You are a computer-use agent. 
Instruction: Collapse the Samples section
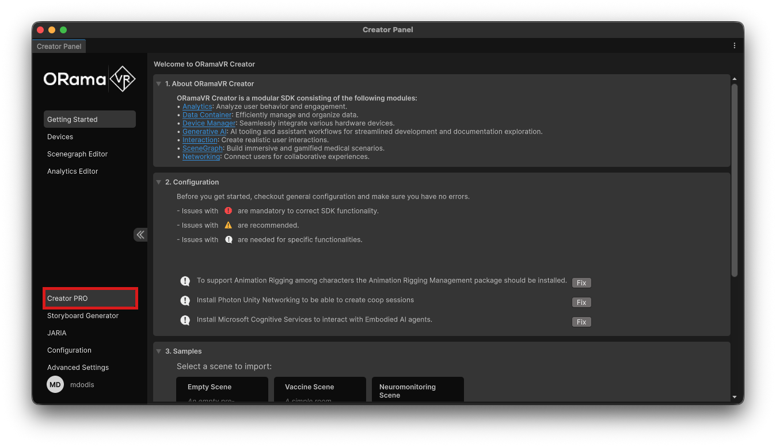tap(159, 352)
